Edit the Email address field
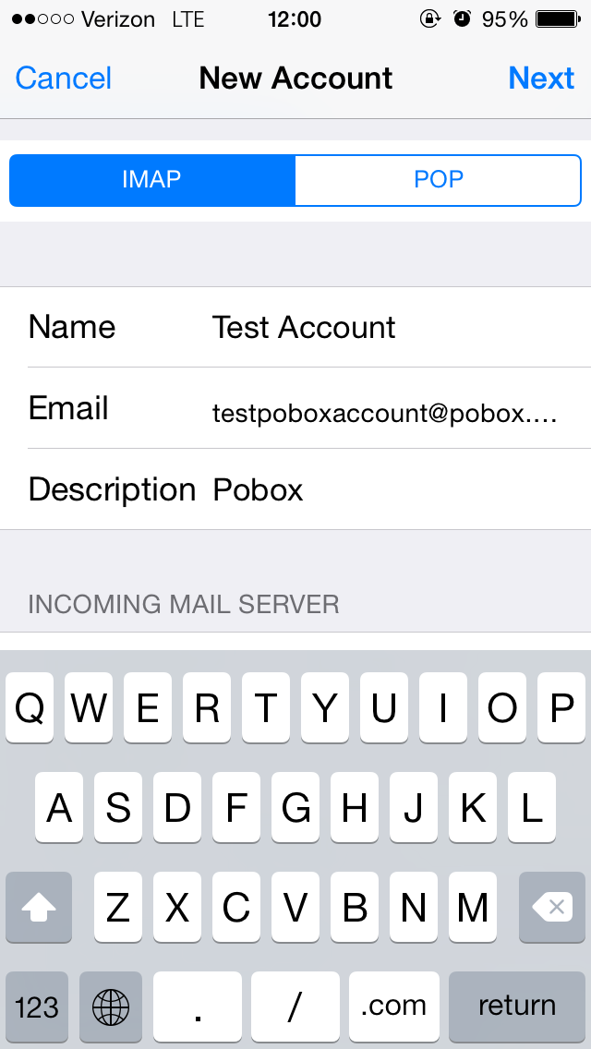Image resolution: width=591 pixels, height=1049 pixels. point(295,409)
